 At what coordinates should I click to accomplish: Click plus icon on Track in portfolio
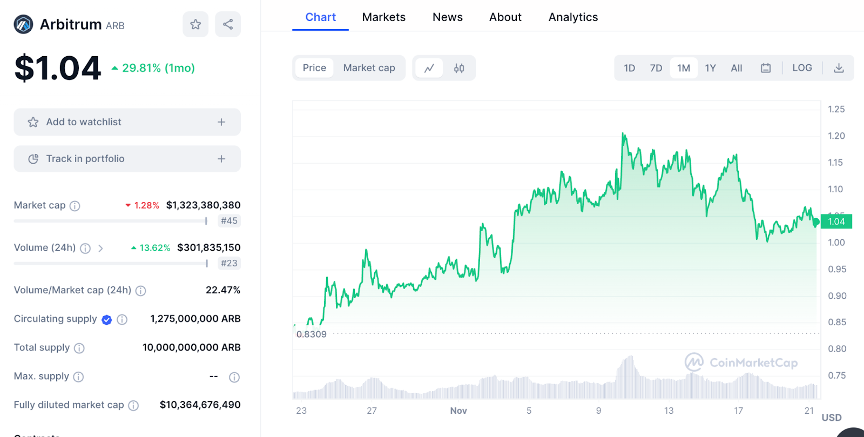tap(221, 159)
